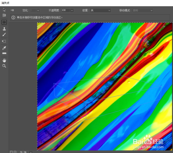
Task: Click the 移动模式 label text
Action: click(x=125, y=10)
